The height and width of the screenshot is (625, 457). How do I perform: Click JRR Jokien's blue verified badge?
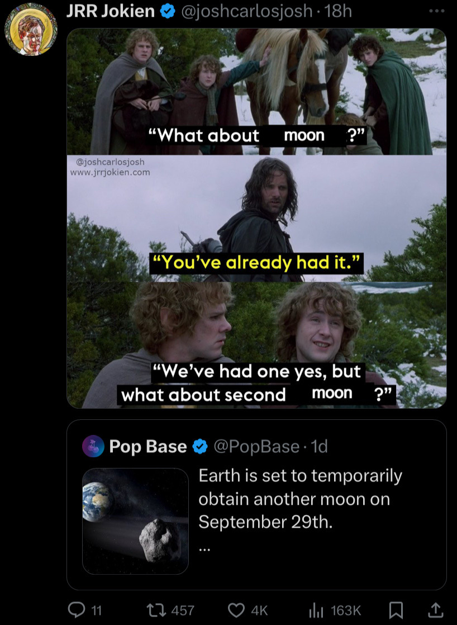(168, 12)
